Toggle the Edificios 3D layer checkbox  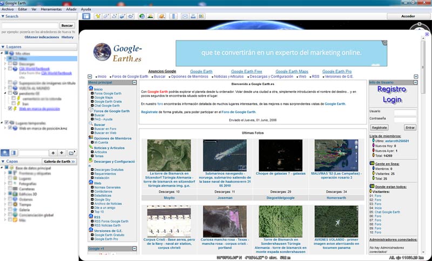[11, 194]
